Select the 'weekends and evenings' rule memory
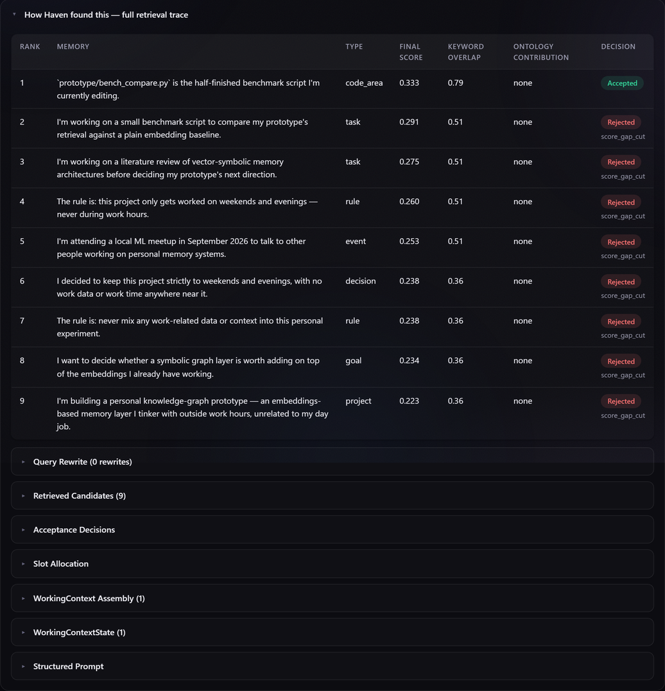The height and width of the screenshot is (691, 665). pos(187,208)
